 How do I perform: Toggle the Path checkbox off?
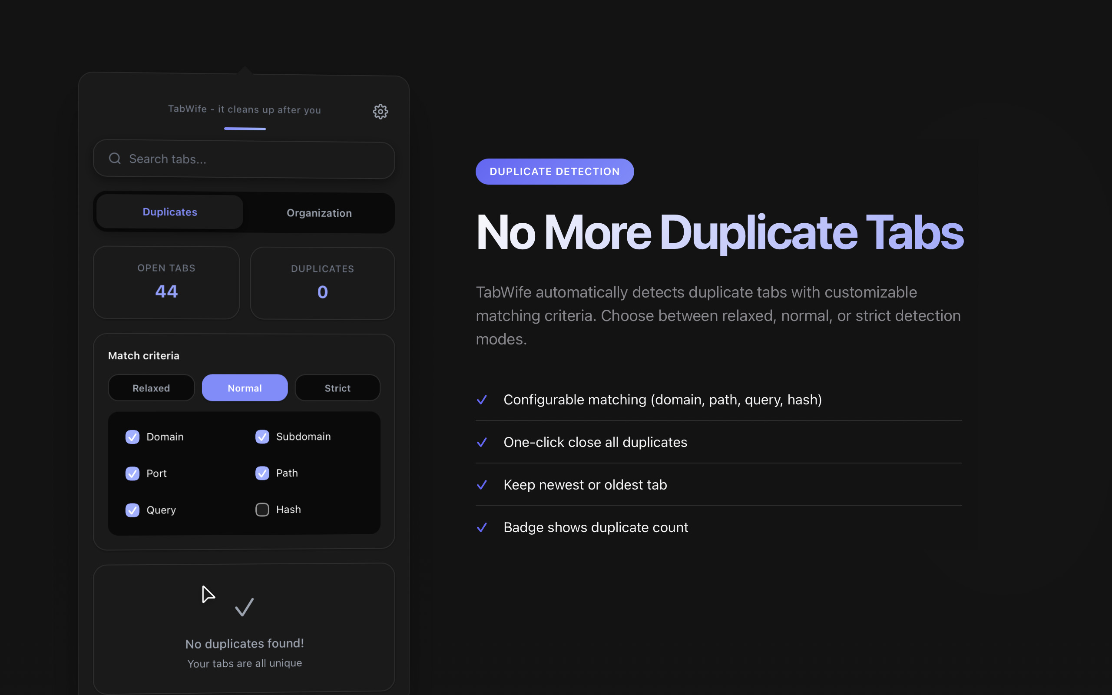pyautogui.click(x=262, y=473)
